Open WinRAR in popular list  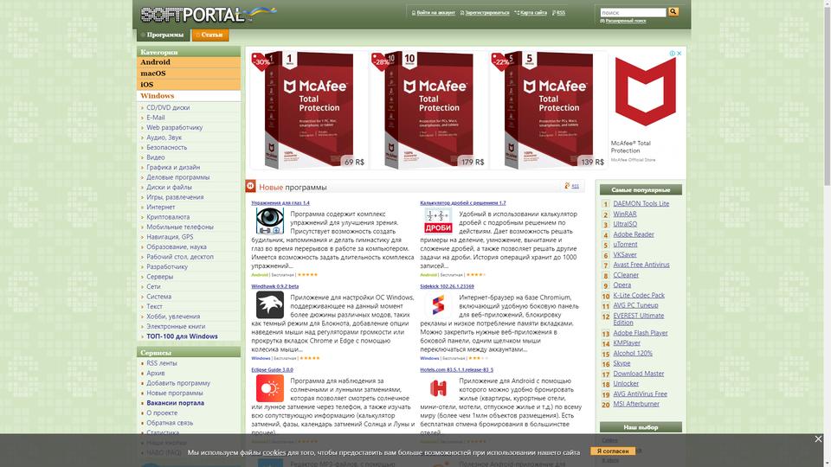625,214
